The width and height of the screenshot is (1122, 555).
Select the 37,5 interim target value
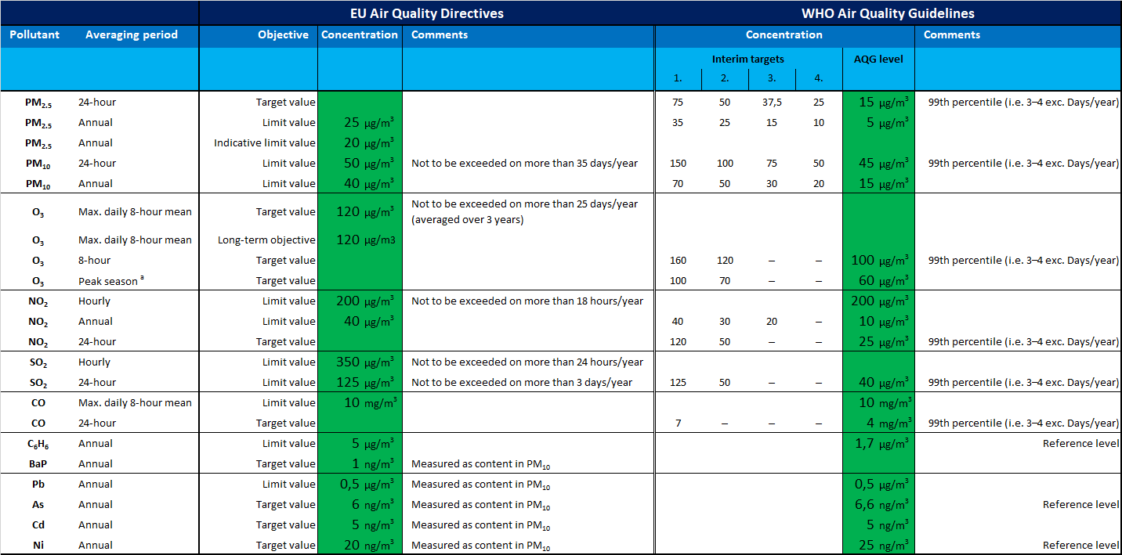click(x=772, y=102)
